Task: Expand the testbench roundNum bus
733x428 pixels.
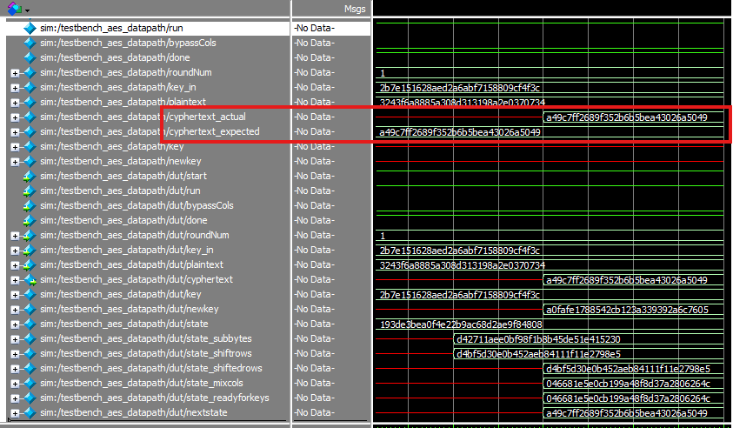Action: pos(15,73)
